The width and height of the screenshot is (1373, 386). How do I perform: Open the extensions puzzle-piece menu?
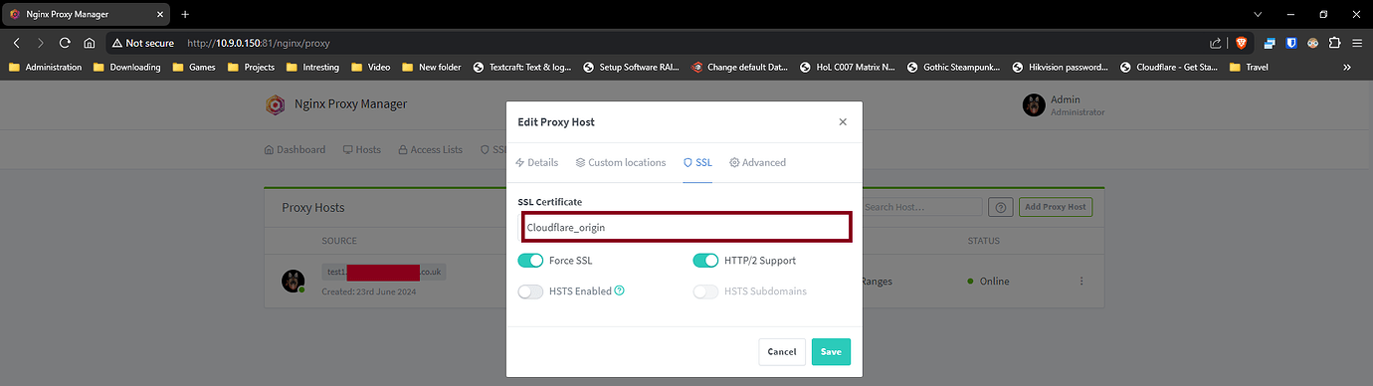point(1334,43)
